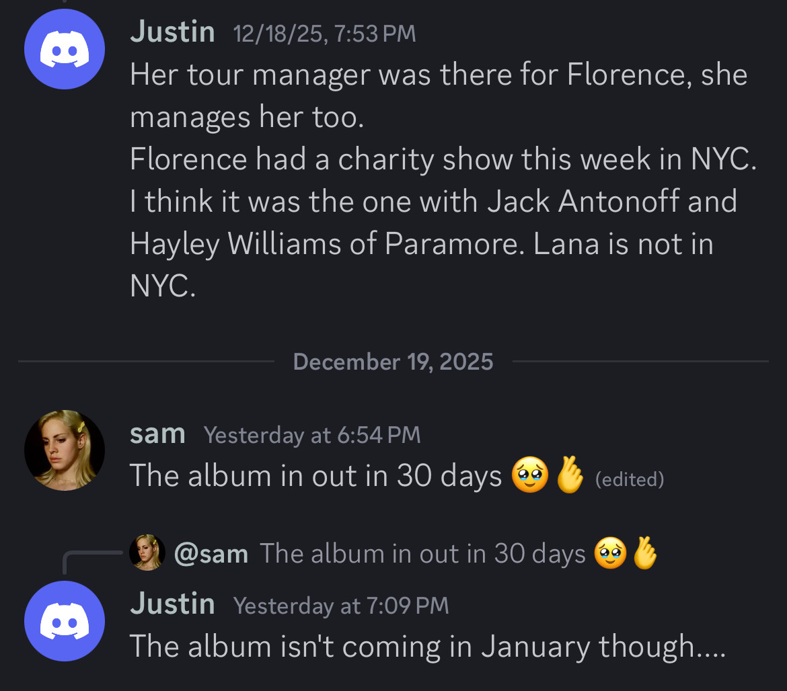The height and width of the screenshot is (691, 787).
Task: Open sam's profile picture avatar
Action: pyautogui.click(x=65, y=450)
